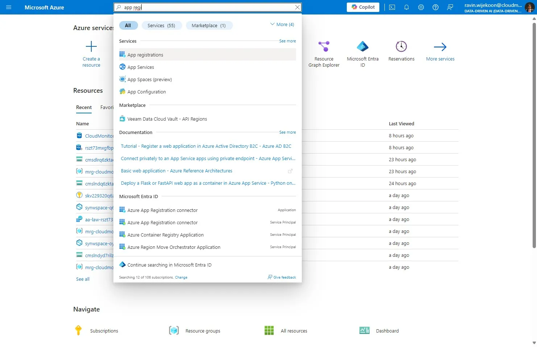Open App registrations service
Image resolution: width=537 pixels, height=347 pixels.
point(207,55)
